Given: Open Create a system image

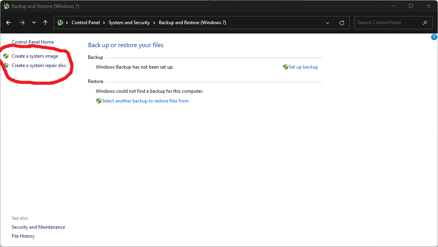Looking at the screenshot, I should [35, 56].
